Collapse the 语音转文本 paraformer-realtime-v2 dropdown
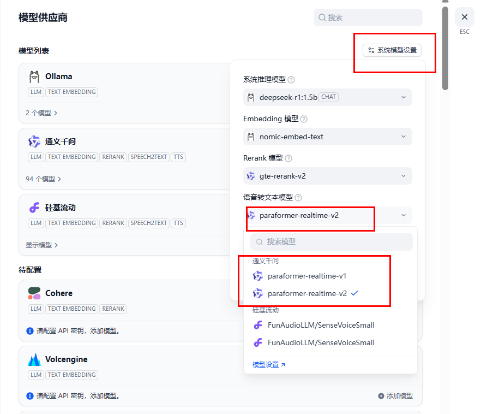The width and height of the screenshot is (487, 414). (327, 215)
